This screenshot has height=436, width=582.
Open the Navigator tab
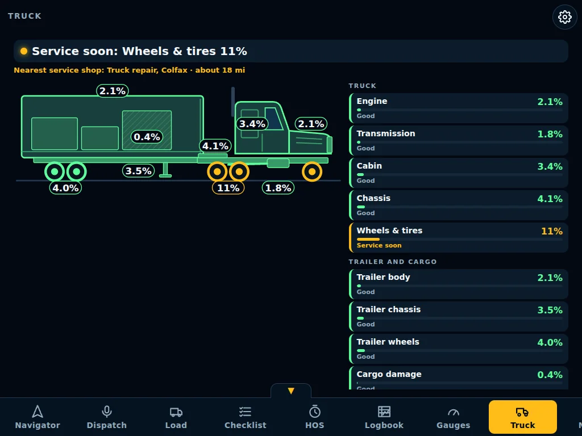coord(38,417)
